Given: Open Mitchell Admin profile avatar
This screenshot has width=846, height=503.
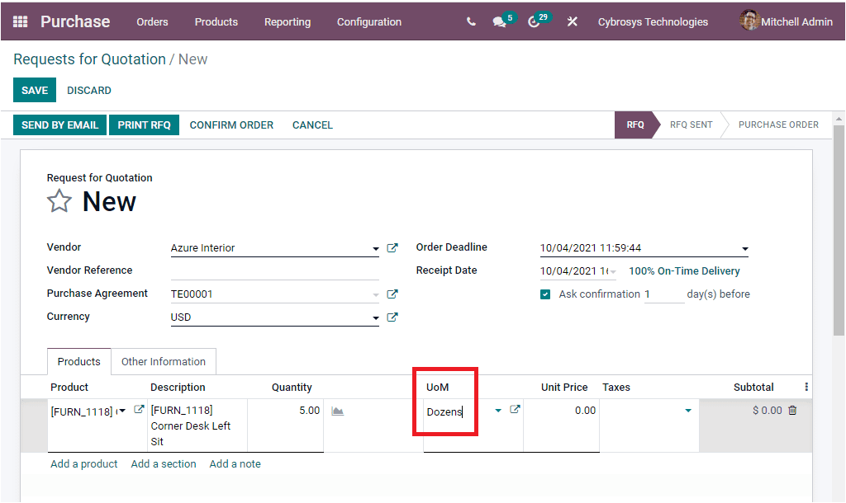Looking at the screenshot, I should click(x=749, y=21).
